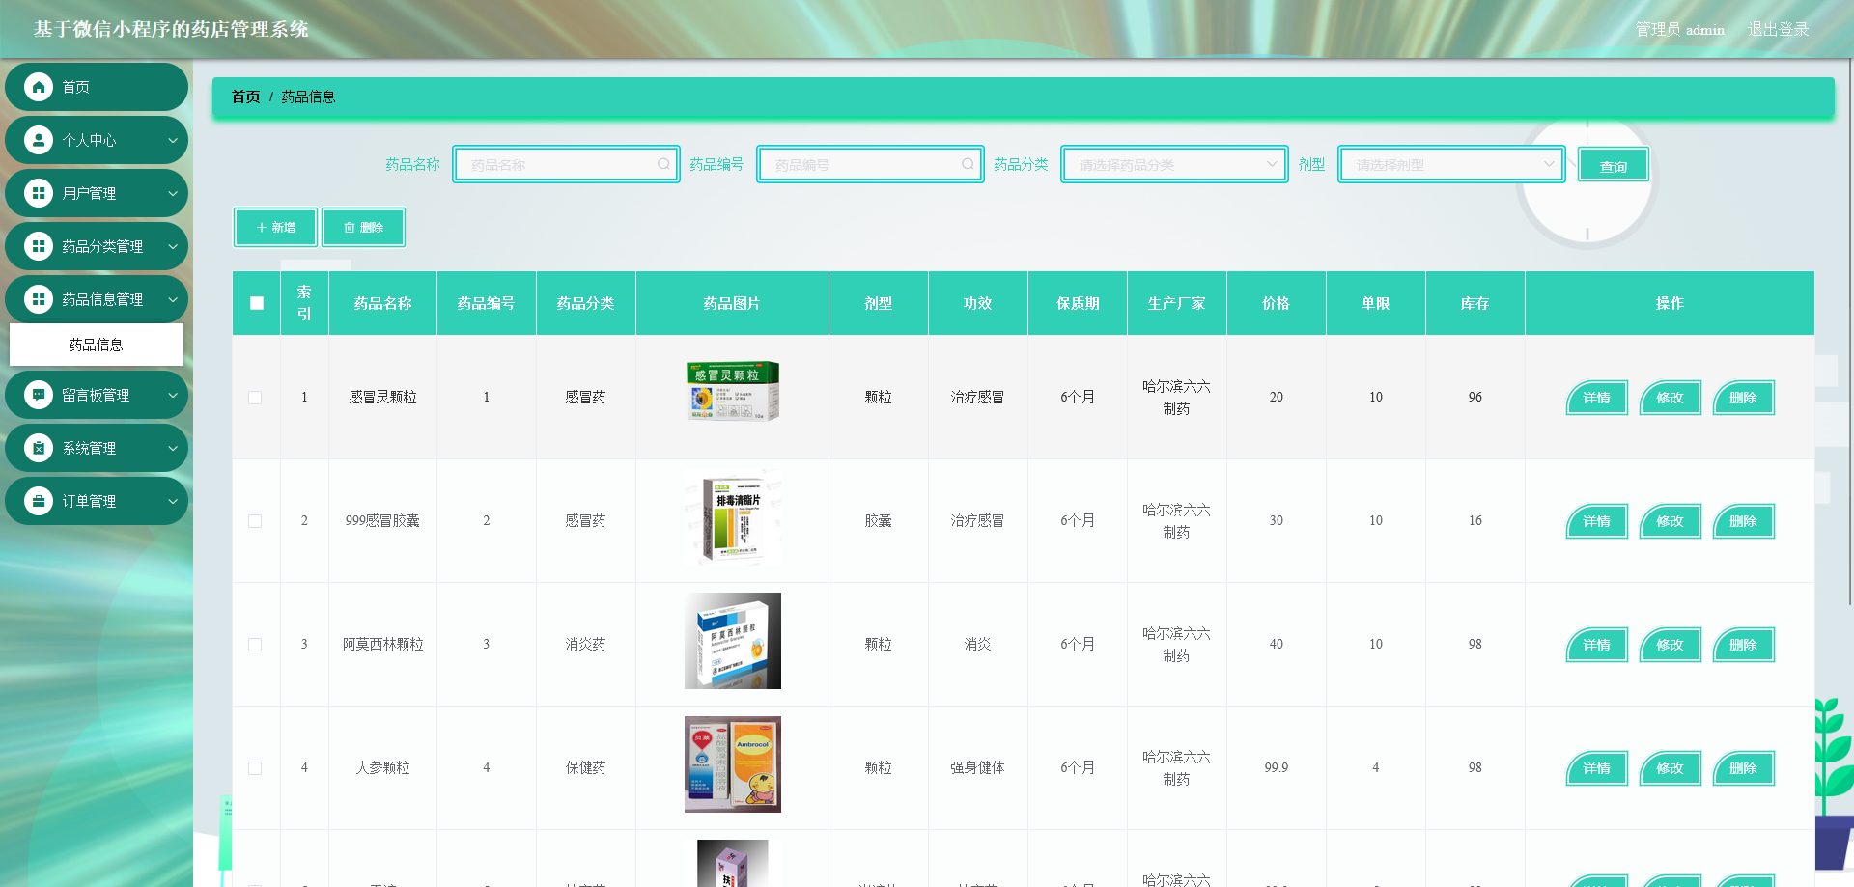Click the order management icon

(x=39, y=501)
